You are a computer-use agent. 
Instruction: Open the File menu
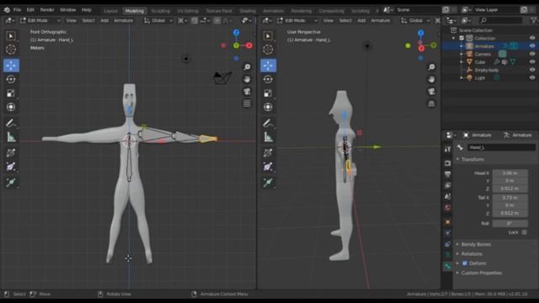pyautogui.click(x=17, y=10)
